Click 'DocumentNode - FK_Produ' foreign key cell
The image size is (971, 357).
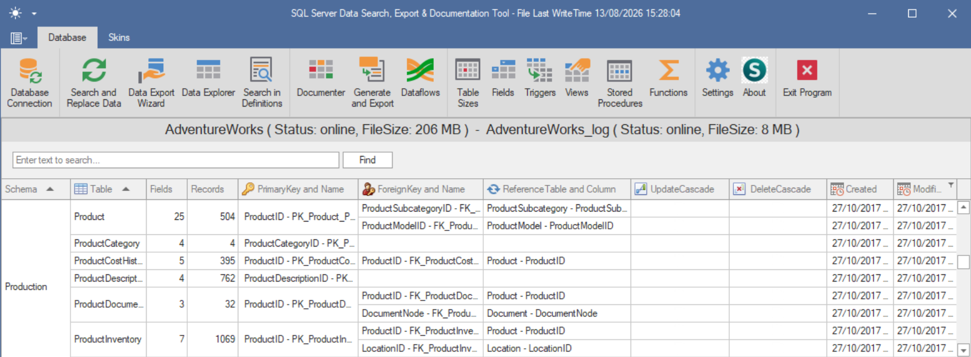click(x=421, y=313)
